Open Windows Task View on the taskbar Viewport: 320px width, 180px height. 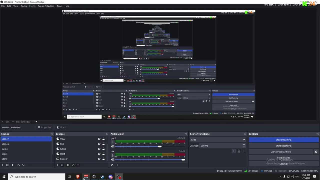(69, 177)
